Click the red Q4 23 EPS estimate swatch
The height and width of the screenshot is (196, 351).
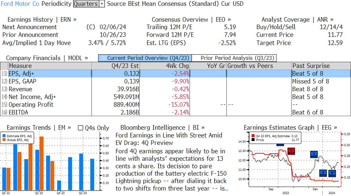tap(253, 136)
